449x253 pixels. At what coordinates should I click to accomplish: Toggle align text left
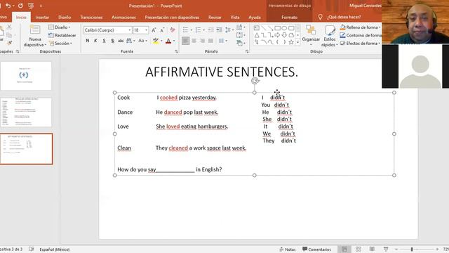(185, 41)
